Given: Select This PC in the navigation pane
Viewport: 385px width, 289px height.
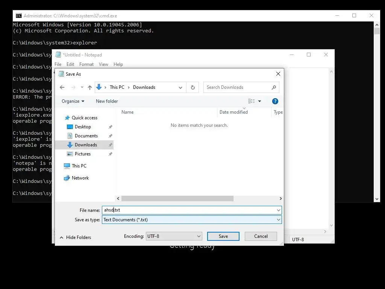Looking at the screenshot, I should tap(79, 166).
